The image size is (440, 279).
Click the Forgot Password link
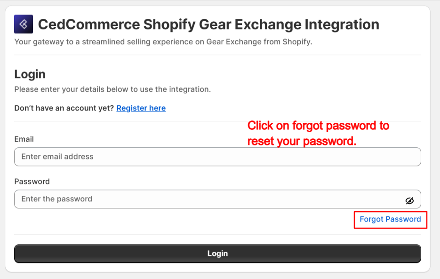coord(390,219)
